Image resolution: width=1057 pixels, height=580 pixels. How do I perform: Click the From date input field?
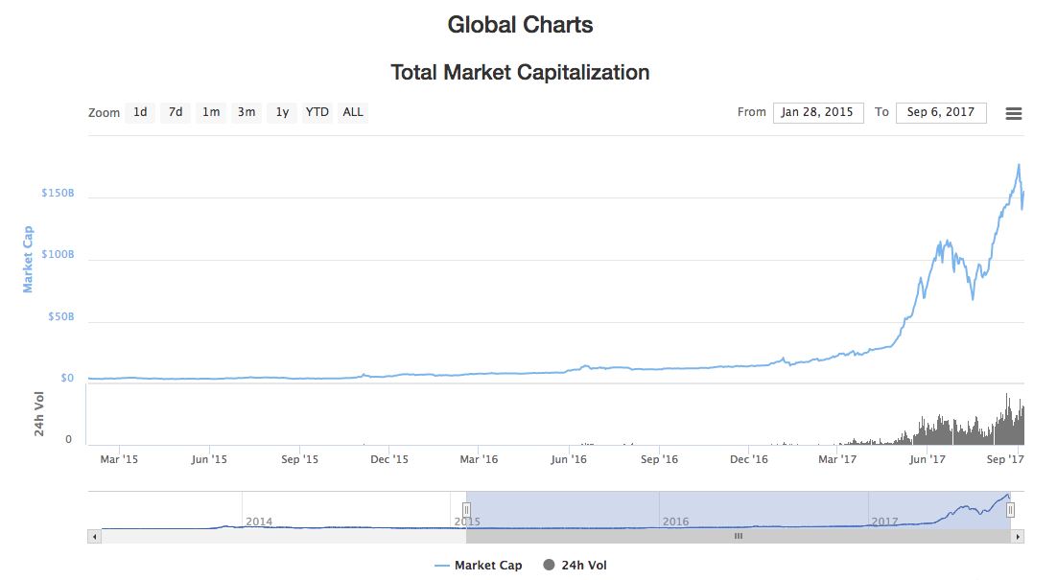point(817,112)
